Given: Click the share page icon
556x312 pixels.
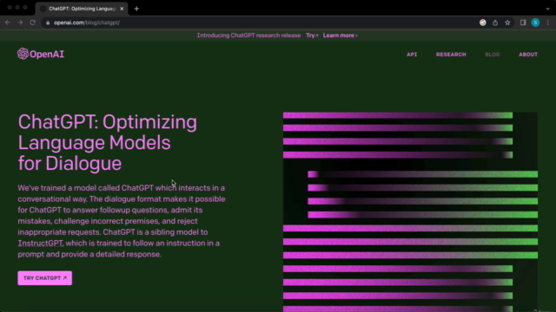Looking at the screenshot, I should coord(495,23).
